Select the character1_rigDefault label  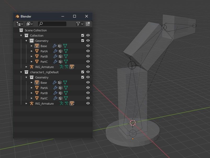tap(44, 72)
